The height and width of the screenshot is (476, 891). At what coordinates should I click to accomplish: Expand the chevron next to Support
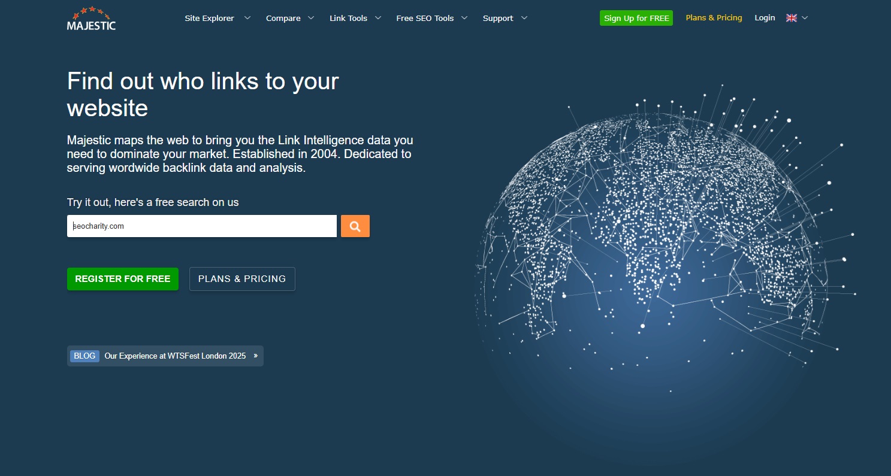tap(524, 18)
